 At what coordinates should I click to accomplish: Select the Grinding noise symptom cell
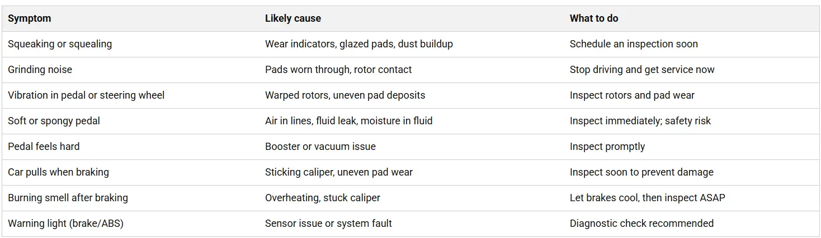(40, 70)
